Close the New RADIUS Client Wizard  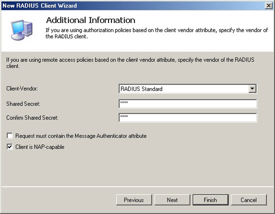268,6
